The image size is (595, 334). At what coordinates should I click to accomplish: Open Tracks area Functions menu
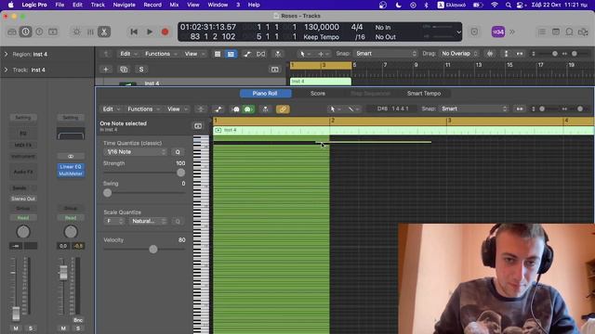(161, 54)
